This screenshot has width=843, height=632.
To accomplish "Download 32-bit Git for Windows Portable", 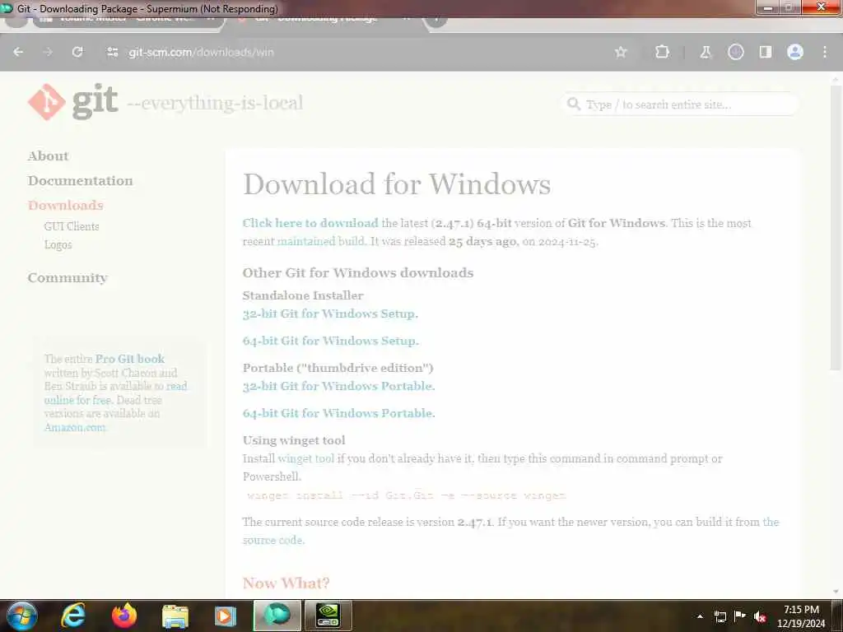I will pyautogui.click(x=338, y=386).
